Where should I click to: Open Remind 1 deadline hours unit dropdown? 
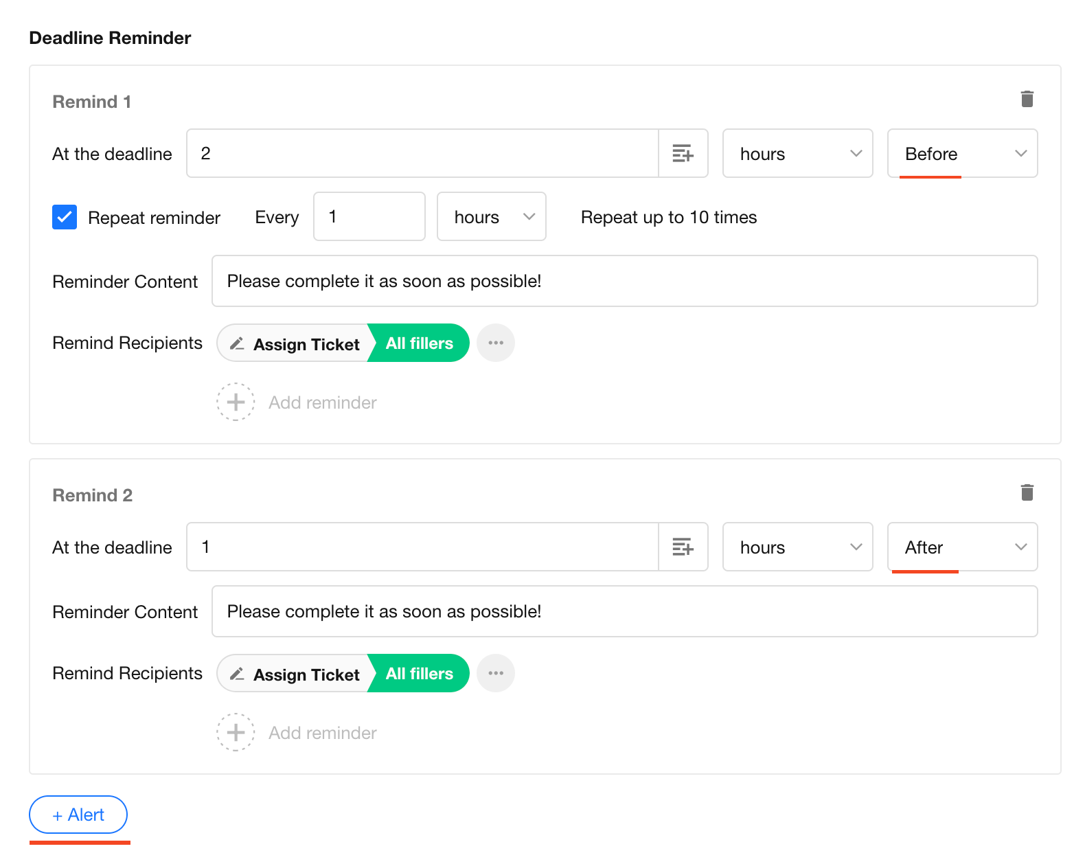pos(797,153)
